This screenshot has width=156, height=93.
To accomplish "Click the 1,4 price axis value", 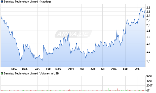I will (x=148, y=44).
